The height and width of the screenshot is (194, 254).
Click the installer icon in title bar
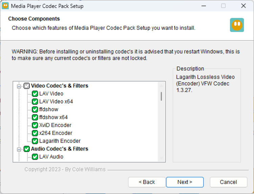(x=5, y=6)
